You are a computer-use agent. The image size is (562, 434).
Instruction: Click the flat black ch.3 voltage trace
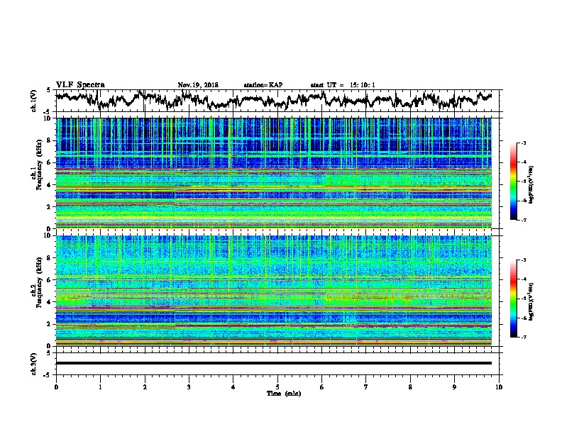(x=274, y=363)
